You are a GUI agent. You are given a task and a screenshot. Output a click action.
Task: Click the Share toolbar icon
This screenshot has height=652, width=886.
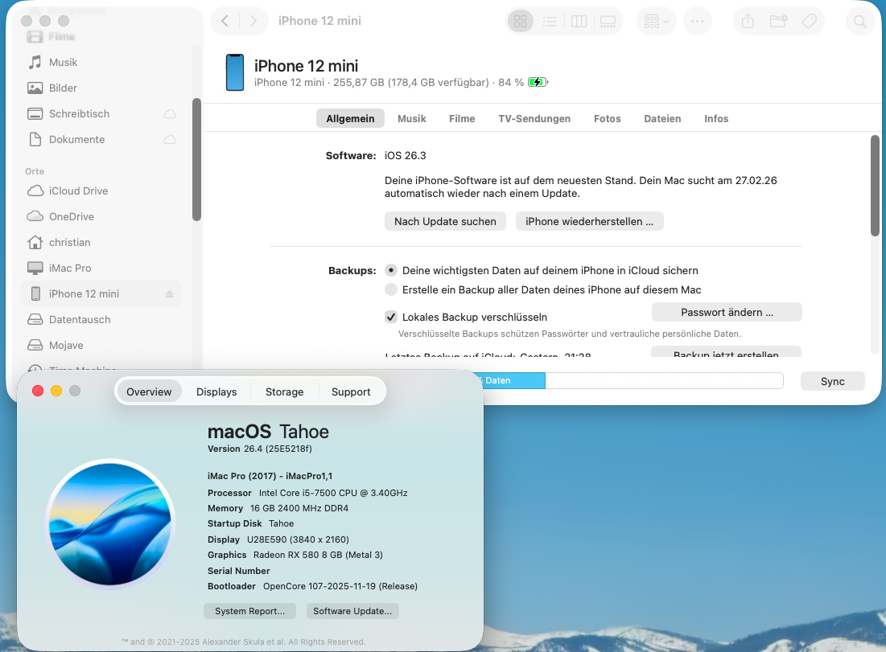pos(748,22)
